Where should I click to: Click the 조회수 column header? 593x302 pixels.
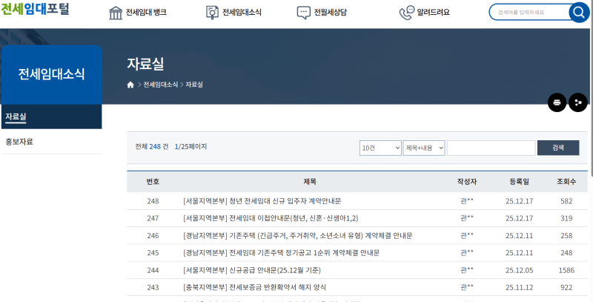(566, 182)
